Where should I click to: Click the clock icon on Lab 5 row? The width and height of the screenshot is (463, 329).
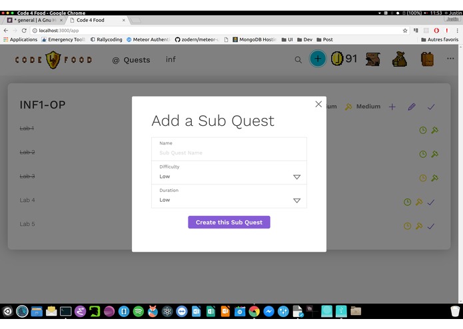coord(407,226)
